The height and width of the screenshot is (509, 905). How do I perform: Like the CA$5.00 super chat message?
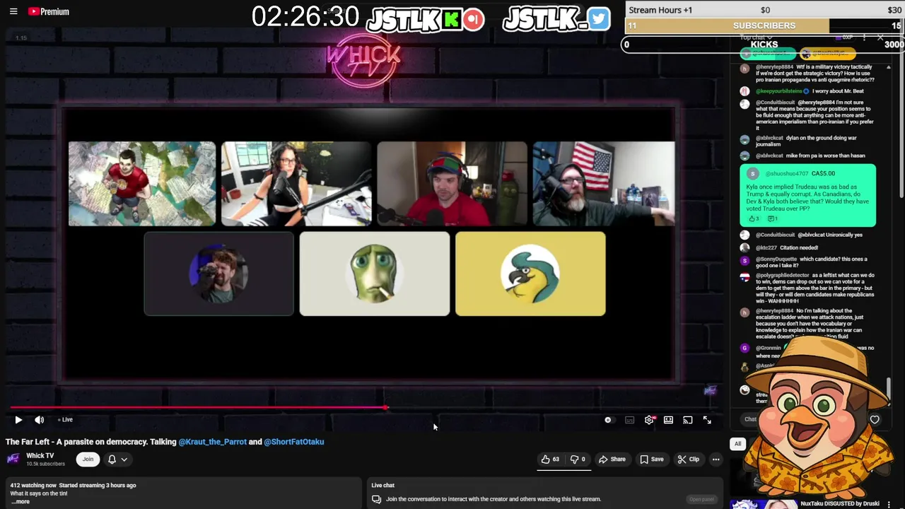coord(754,219)
